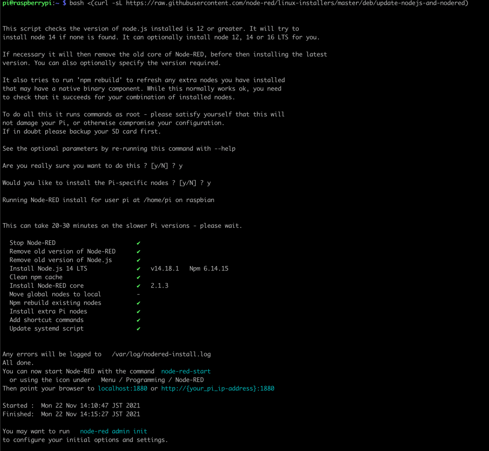Click the 'Menu / Programming / Node-RED' text
The image size is (489, 451).
(x=152, y=380)
